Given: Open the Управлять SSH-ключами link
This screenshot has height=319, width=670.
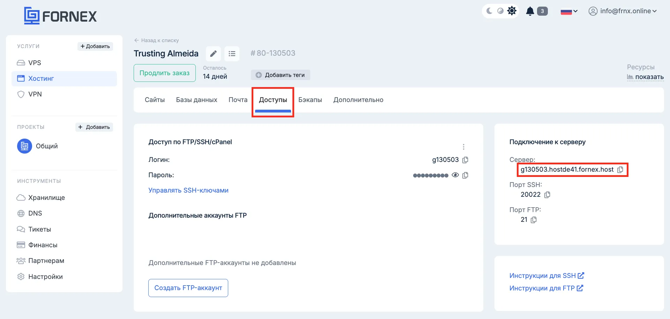Looking at the screenshot, I should [x=188, y=190].
